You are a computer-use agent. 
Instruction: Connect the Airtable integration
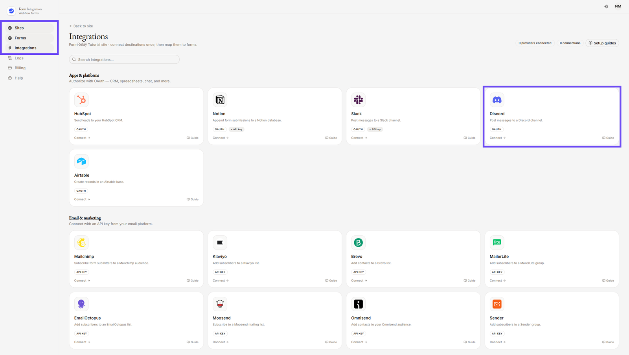82,199
